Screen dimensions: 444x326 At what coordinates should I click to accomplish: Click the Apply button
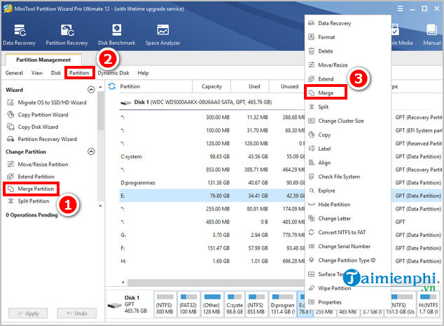coord(28,313)
